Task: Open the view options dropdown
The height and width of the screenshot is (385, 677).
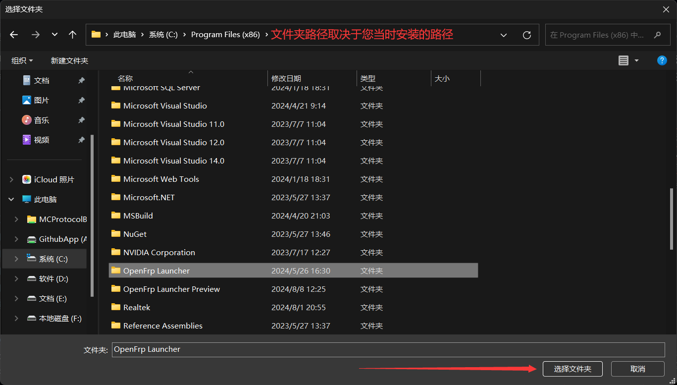Action: click(x=636, y=60)
